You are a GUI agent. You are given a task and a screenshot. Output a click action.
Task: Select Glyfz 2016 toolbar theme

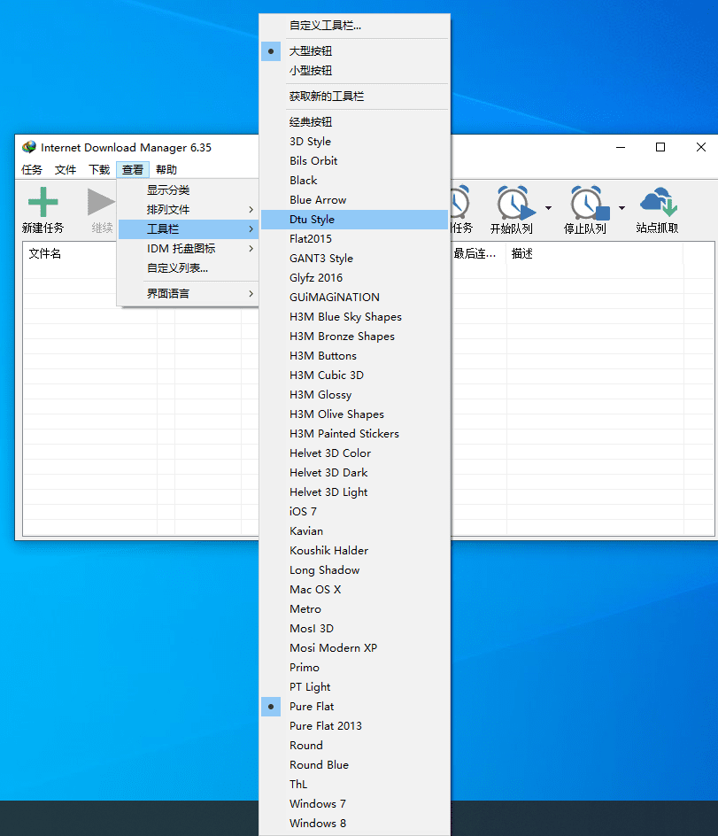coord(354,278)
